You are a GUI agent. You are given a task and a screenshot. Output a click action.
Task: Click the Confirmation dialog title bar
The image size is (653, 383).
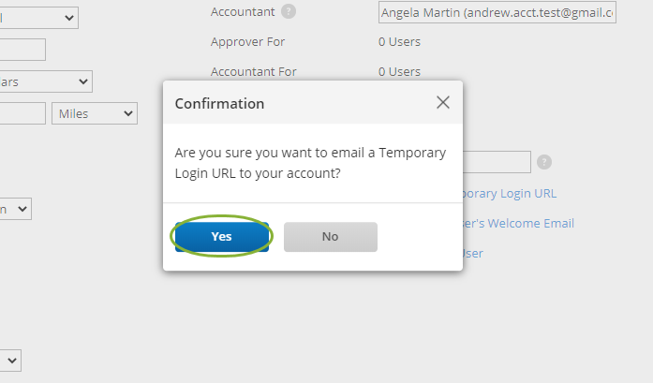[x=281, y=103]
